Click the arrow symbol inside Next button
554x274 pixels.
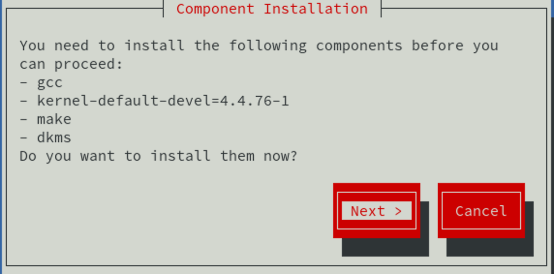[398, 211]
